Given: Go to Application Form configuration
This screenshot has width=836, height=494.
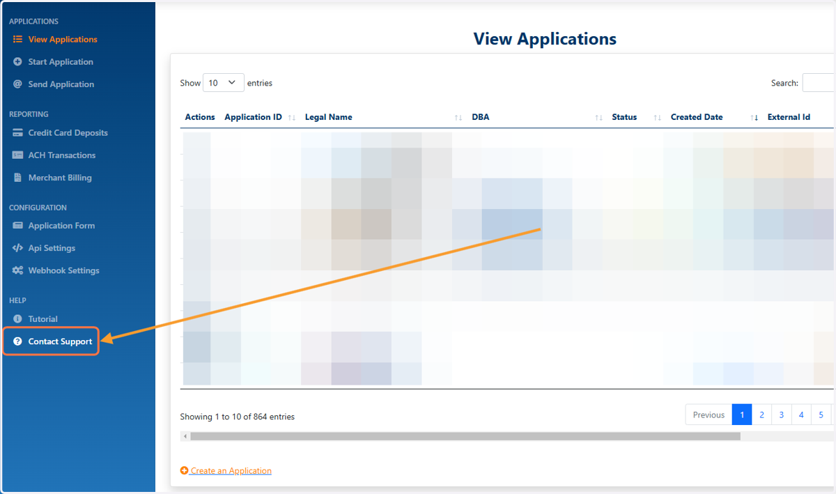Looking at the screenshot, I should [61, 226].
